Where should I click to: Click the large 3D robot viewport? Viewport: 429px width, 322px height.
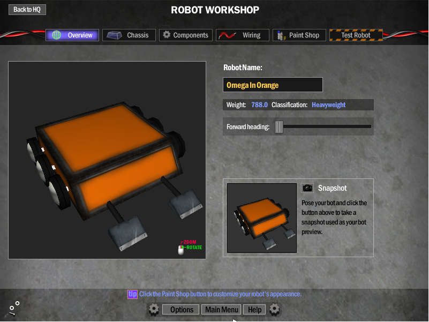[107, 160]
